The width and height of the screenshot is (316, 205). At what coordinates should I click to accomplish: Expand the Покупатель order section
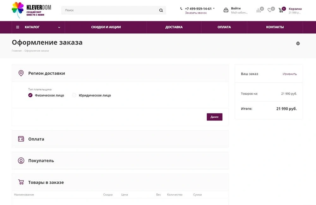41,161
